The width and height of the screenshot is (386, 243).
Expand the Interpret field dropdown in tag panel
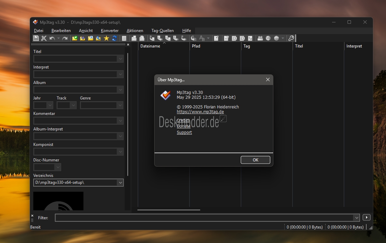coord(121,74)
